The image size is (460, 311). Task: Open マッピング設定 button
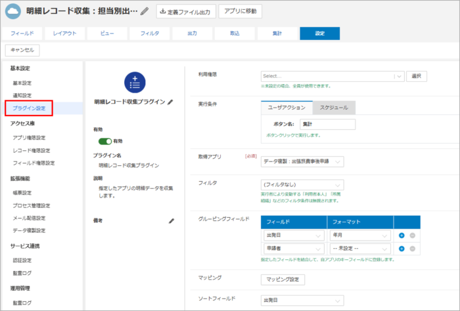[283, 280]
